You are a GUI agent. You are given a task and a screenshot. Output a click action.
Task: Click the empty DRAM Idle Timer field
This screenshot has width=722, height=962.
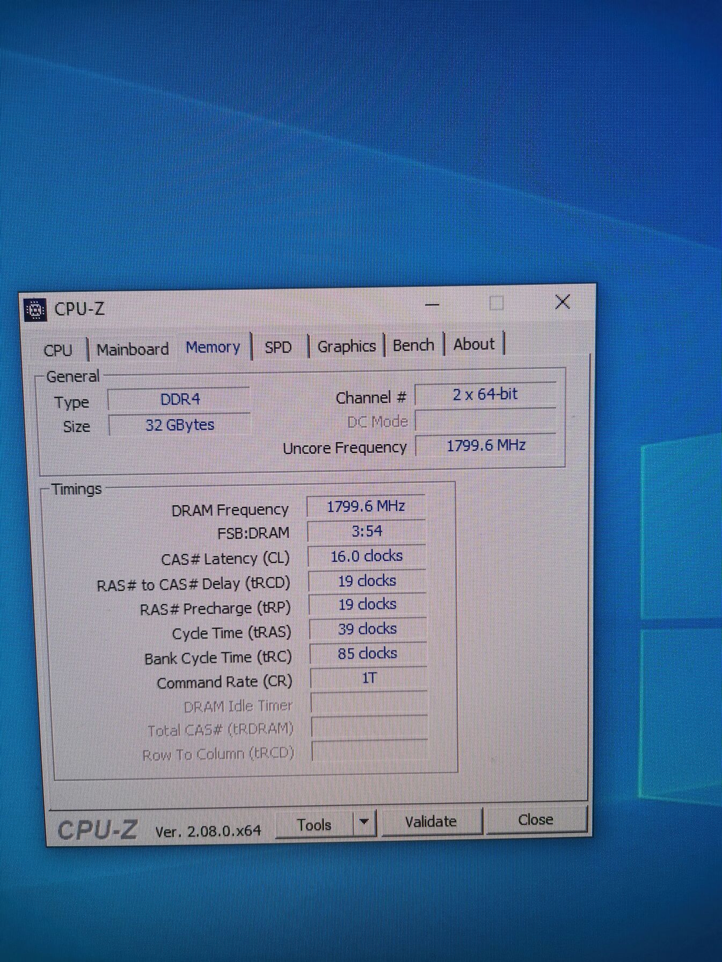[369, 703]
